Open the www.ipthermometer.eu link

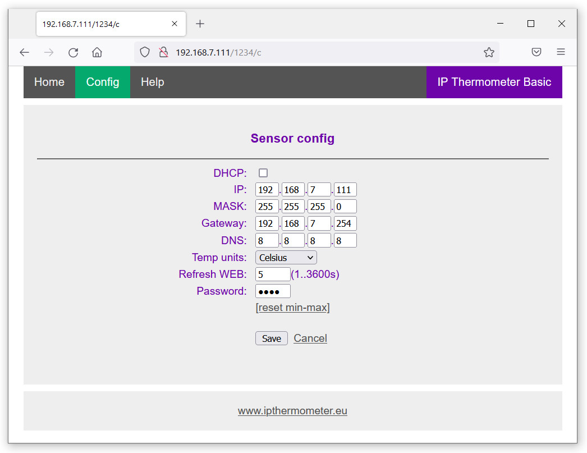coord(292,411)
